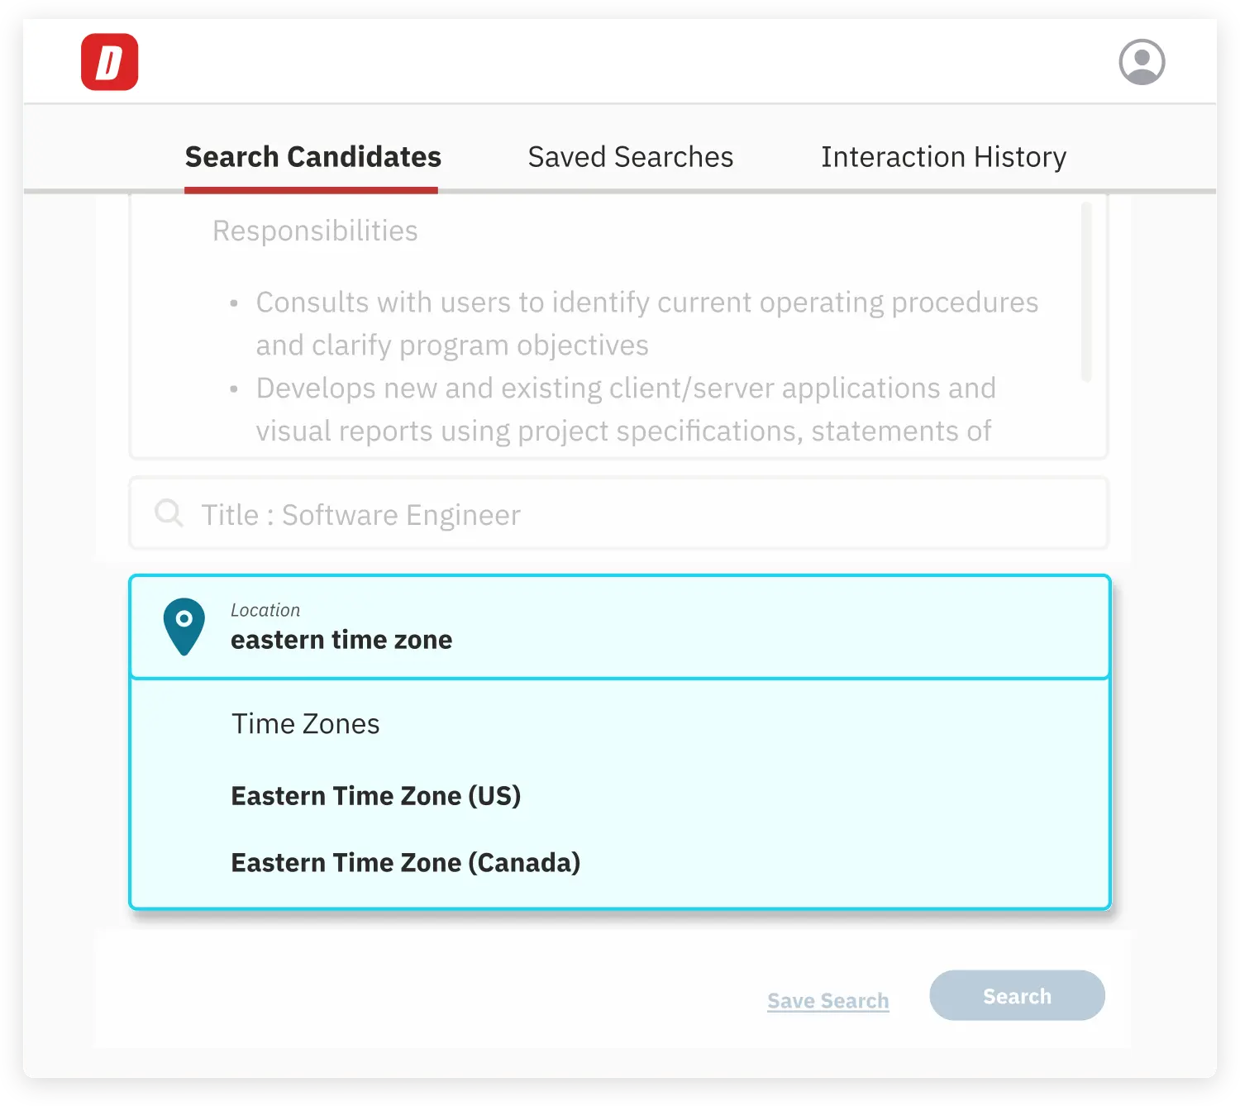Go to the Interaction History tab
The image size is (1240, 1106).
943,157
